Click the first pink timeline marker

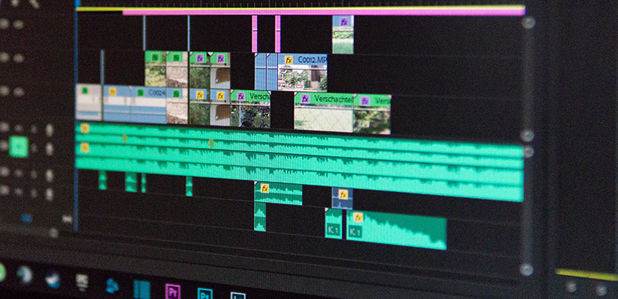[x=255, y=34]
